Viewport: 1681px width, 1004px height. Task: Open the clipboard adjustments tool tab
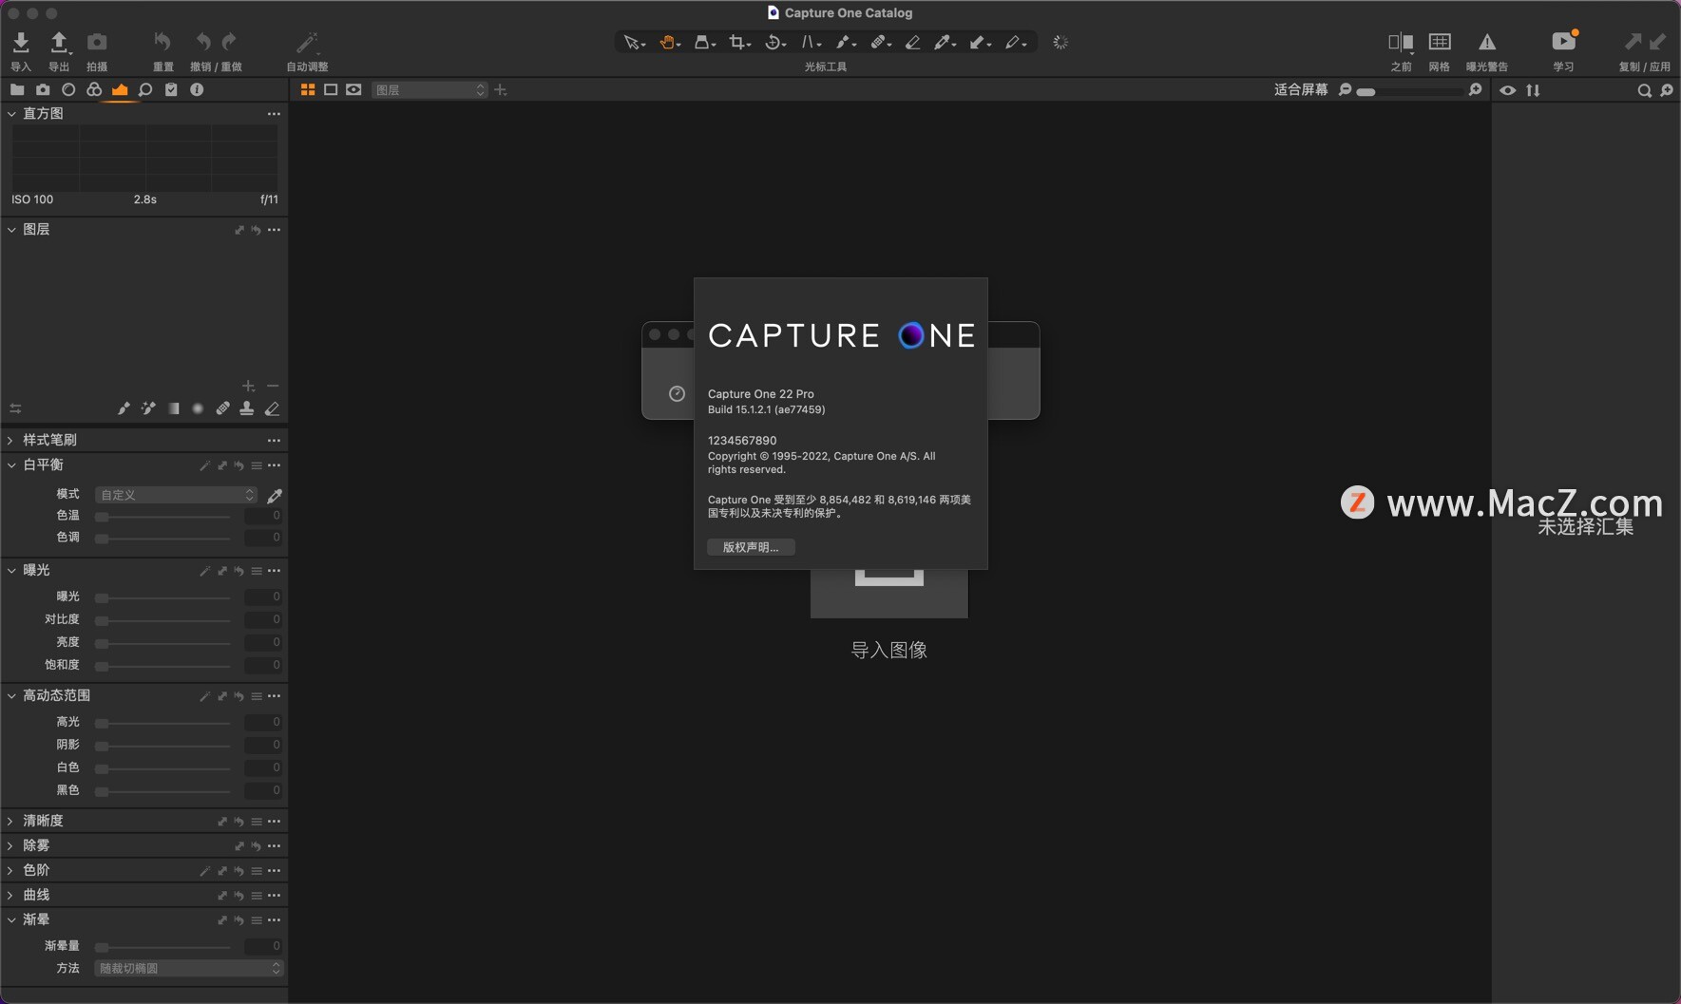point(171,89)
